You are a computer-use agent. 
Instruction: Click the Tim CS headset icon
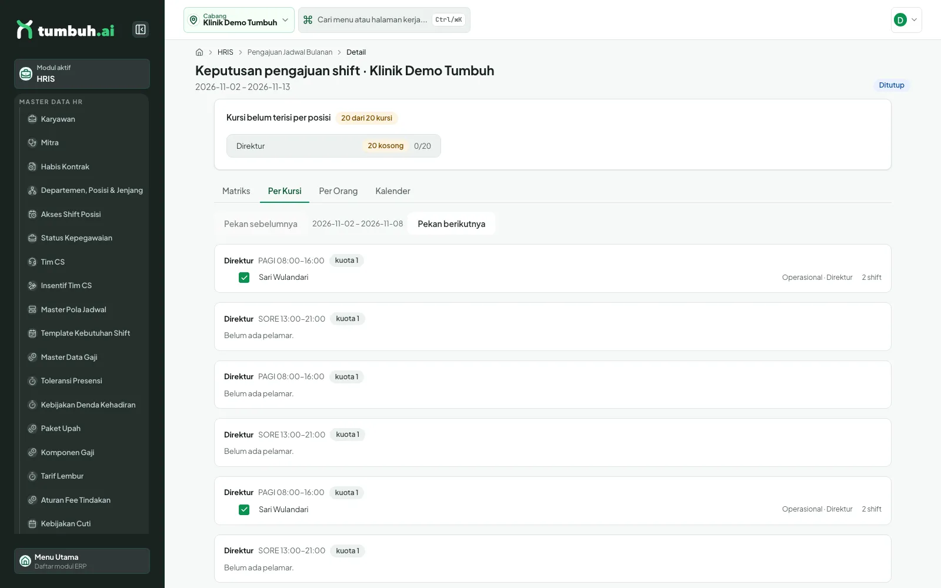tap(32, 262)
